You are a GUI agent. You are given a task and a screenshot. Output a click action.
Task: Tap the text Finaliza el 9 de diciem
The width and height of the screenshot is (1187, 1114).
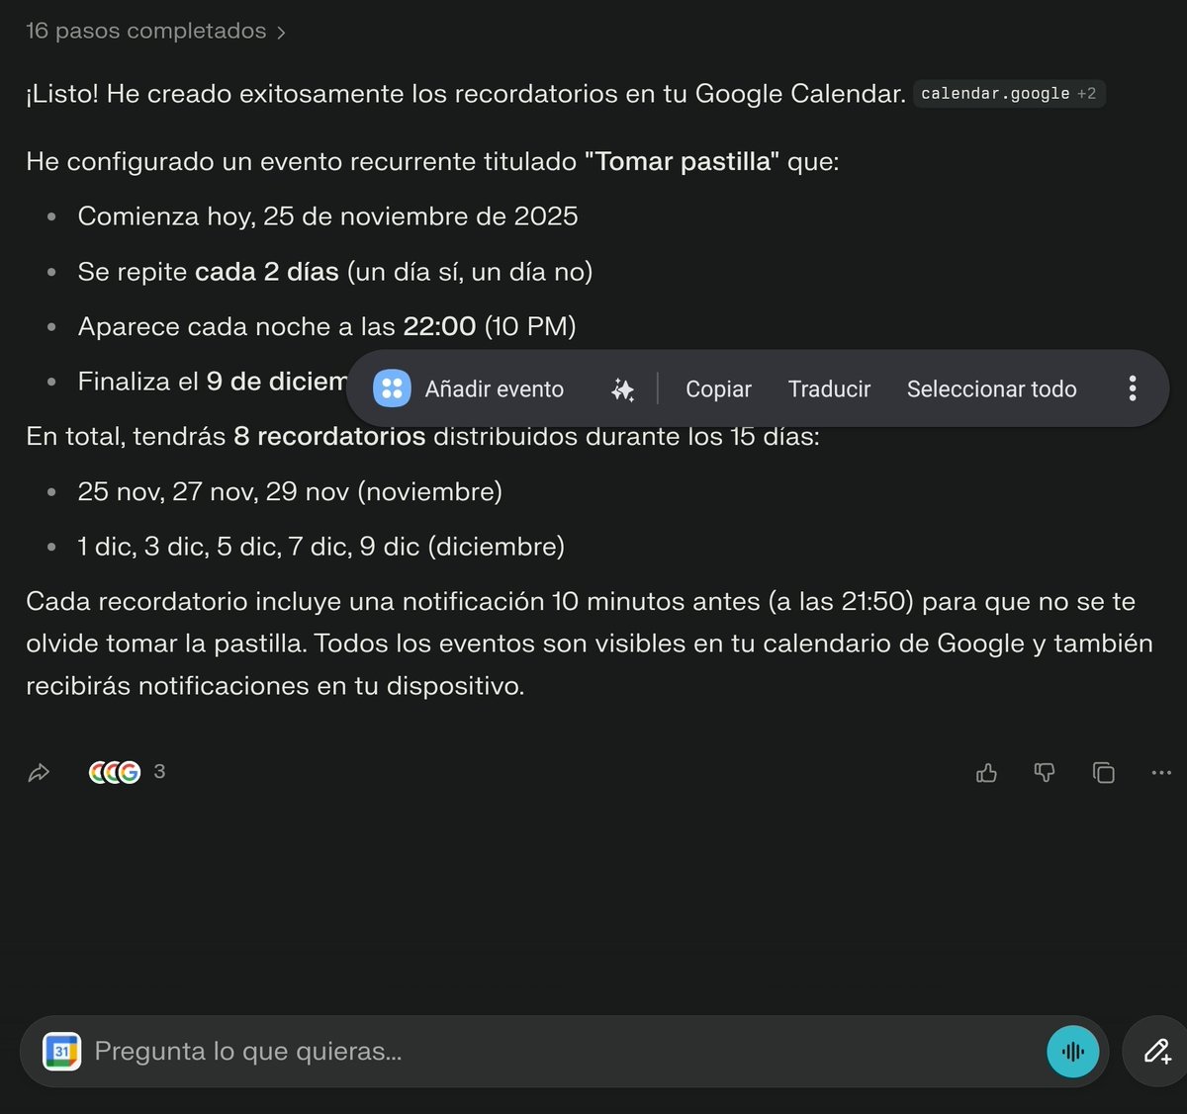click(213, 382)
